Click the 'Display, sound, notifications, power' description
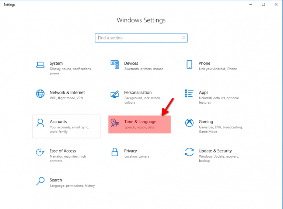 point(71,71)
